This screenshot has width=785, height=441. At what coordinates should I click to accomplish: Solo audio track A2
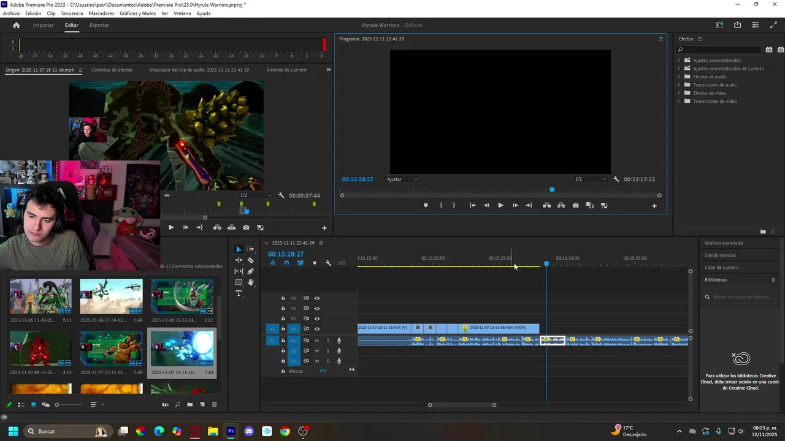(327, 351)
